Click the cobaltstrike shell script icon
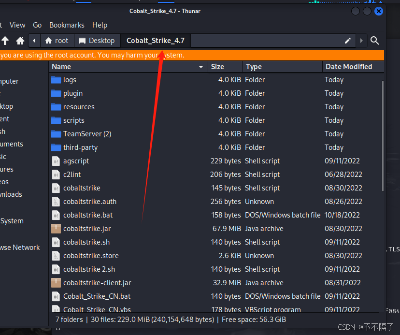 (56, 188)
